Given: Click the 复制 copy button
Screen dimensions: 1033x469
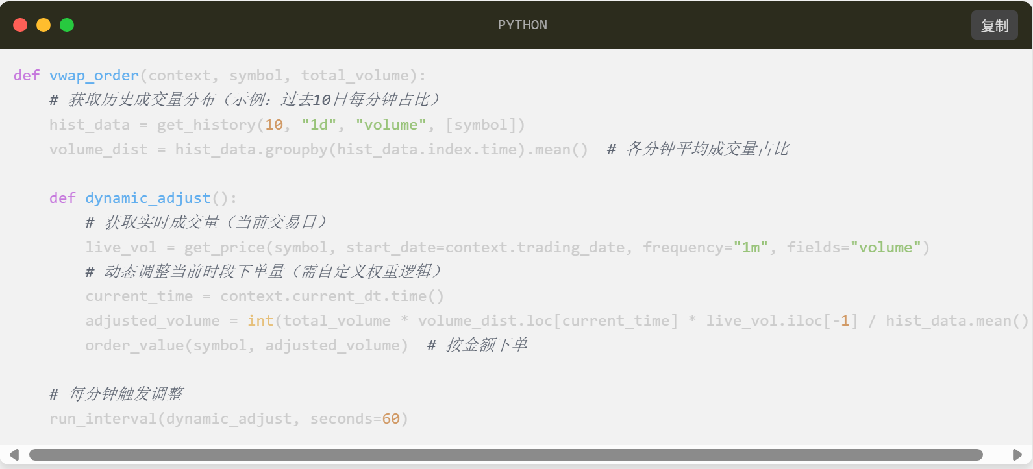Looking at the screenshot, I should point(994,25).
